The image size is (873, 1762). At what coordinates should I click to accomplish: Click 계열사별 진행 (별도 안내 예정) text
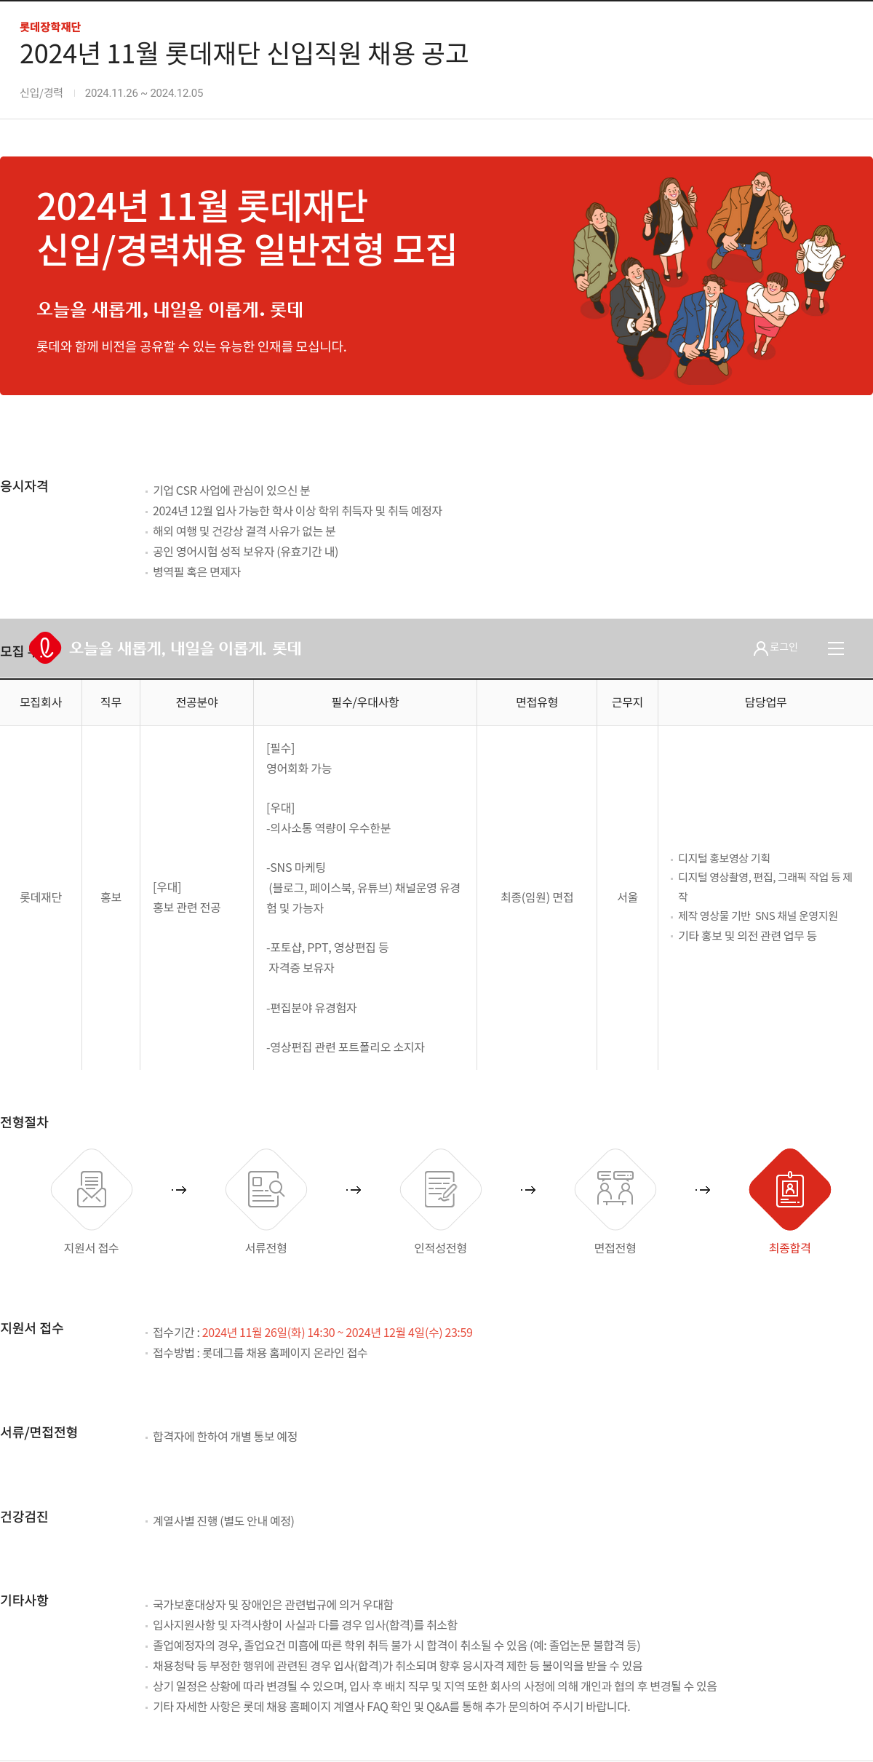point(223,1521)
